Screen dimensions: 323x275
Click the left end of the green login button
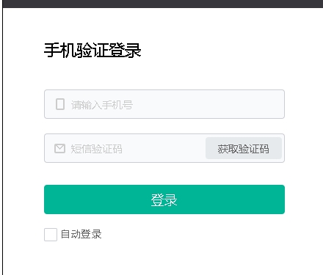point(57,199)
